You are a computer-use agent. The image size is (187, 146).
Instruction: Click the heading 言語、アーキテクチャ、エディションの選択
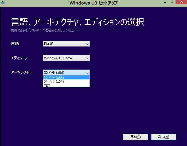click(78, 22)
